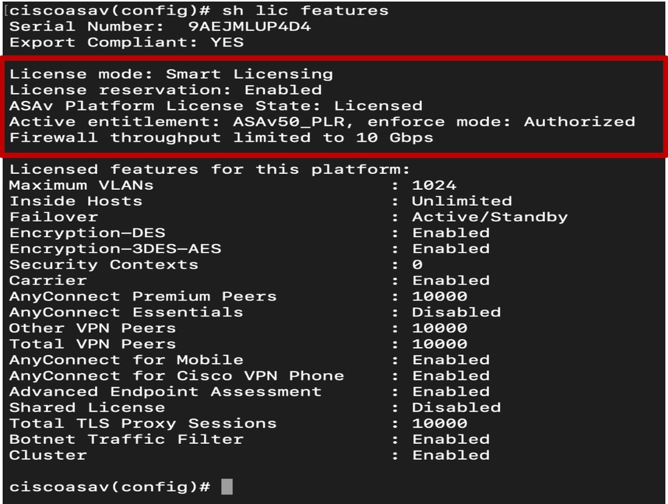Click AnyConnect Essentials 'Disabled' value

(x=456, y=312)
